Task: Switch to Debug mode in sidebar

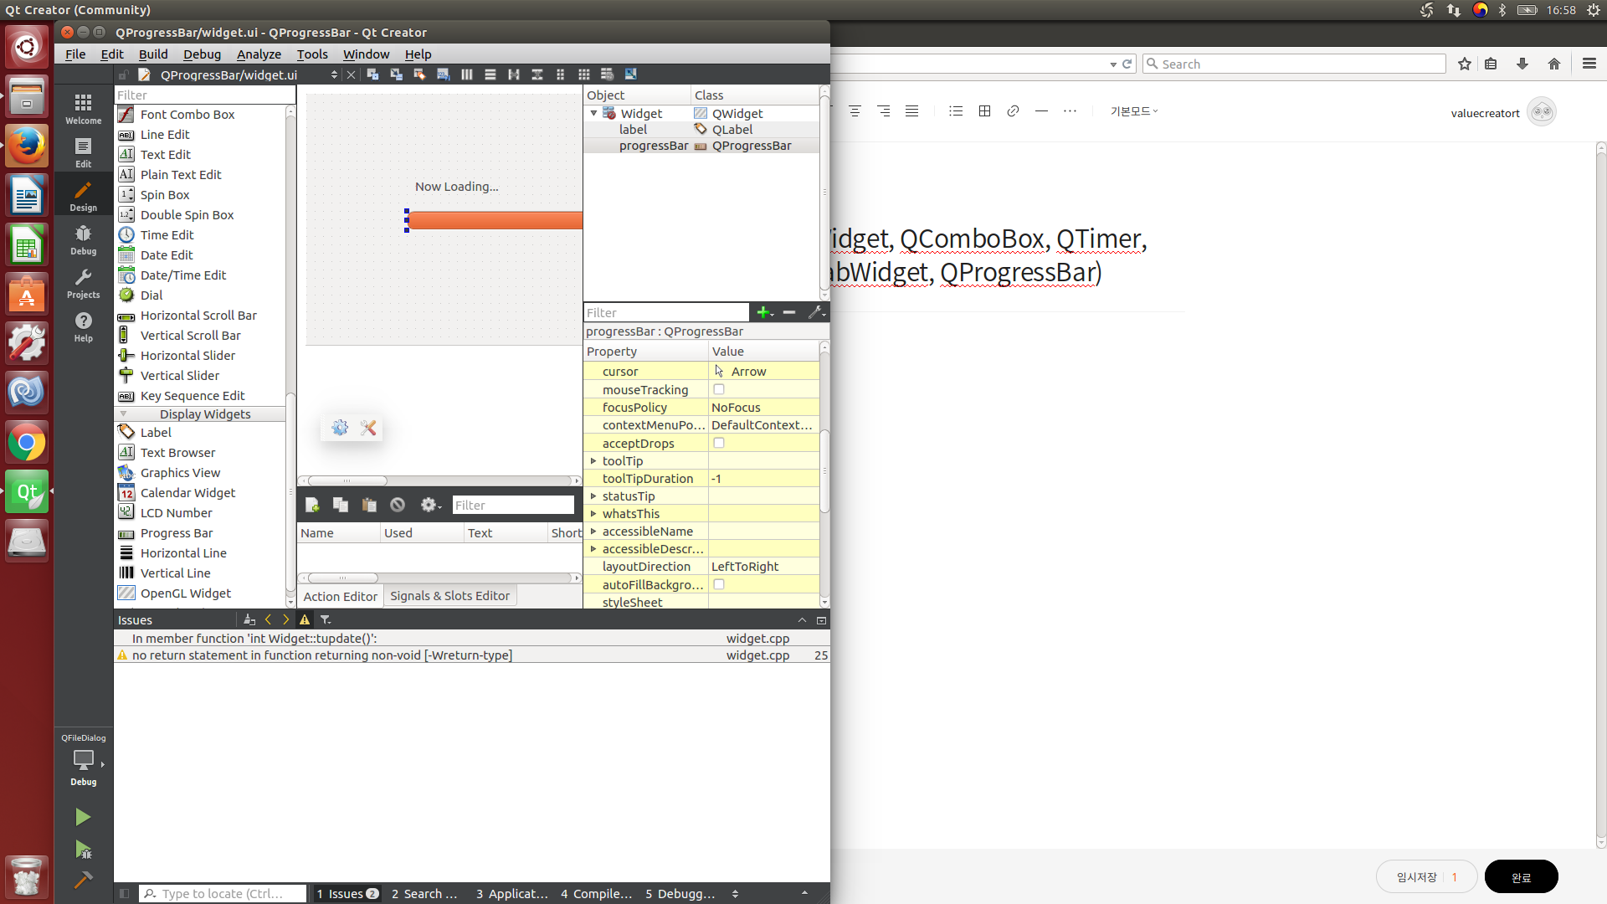Action: pos(83,239)
